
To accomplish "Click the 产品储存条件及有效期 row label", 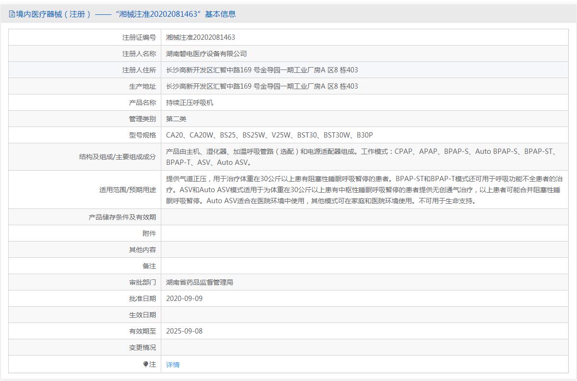I will coord(122,217).
